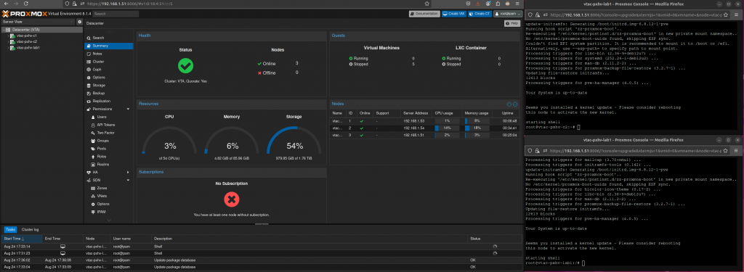Screen dimensions: 744x272
Task: Switch to the Cluster log tab
Action: (x=30, y=229)
